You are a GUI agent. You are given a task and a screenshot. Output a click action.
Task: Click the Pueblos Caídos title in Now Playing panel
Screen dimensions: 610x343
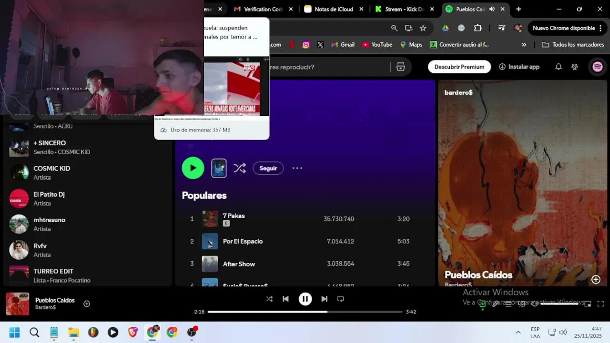[478, 275]
